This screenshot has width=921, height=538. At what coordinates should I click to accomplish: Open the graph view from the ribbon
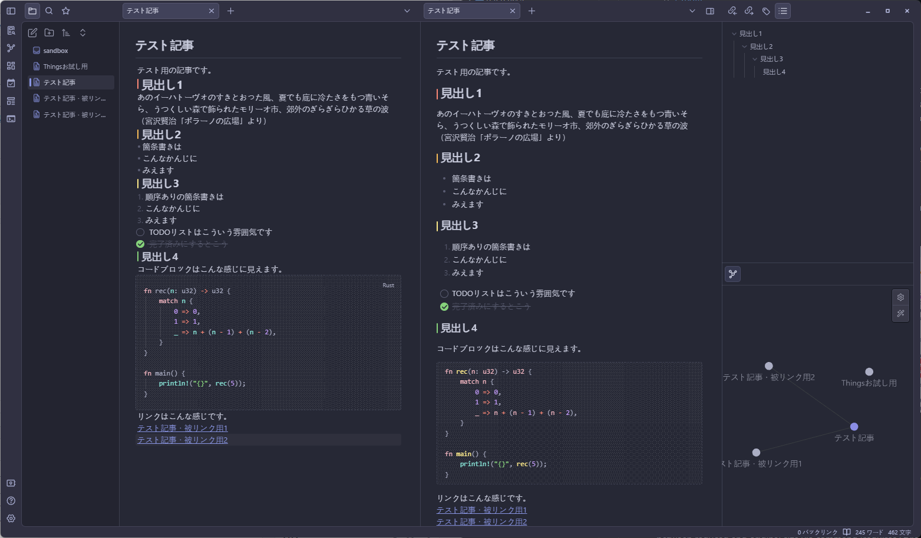(x=11, y=48)
